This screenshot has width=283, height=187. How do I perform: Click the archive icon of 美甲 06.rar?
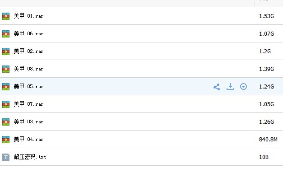point(6,34)
